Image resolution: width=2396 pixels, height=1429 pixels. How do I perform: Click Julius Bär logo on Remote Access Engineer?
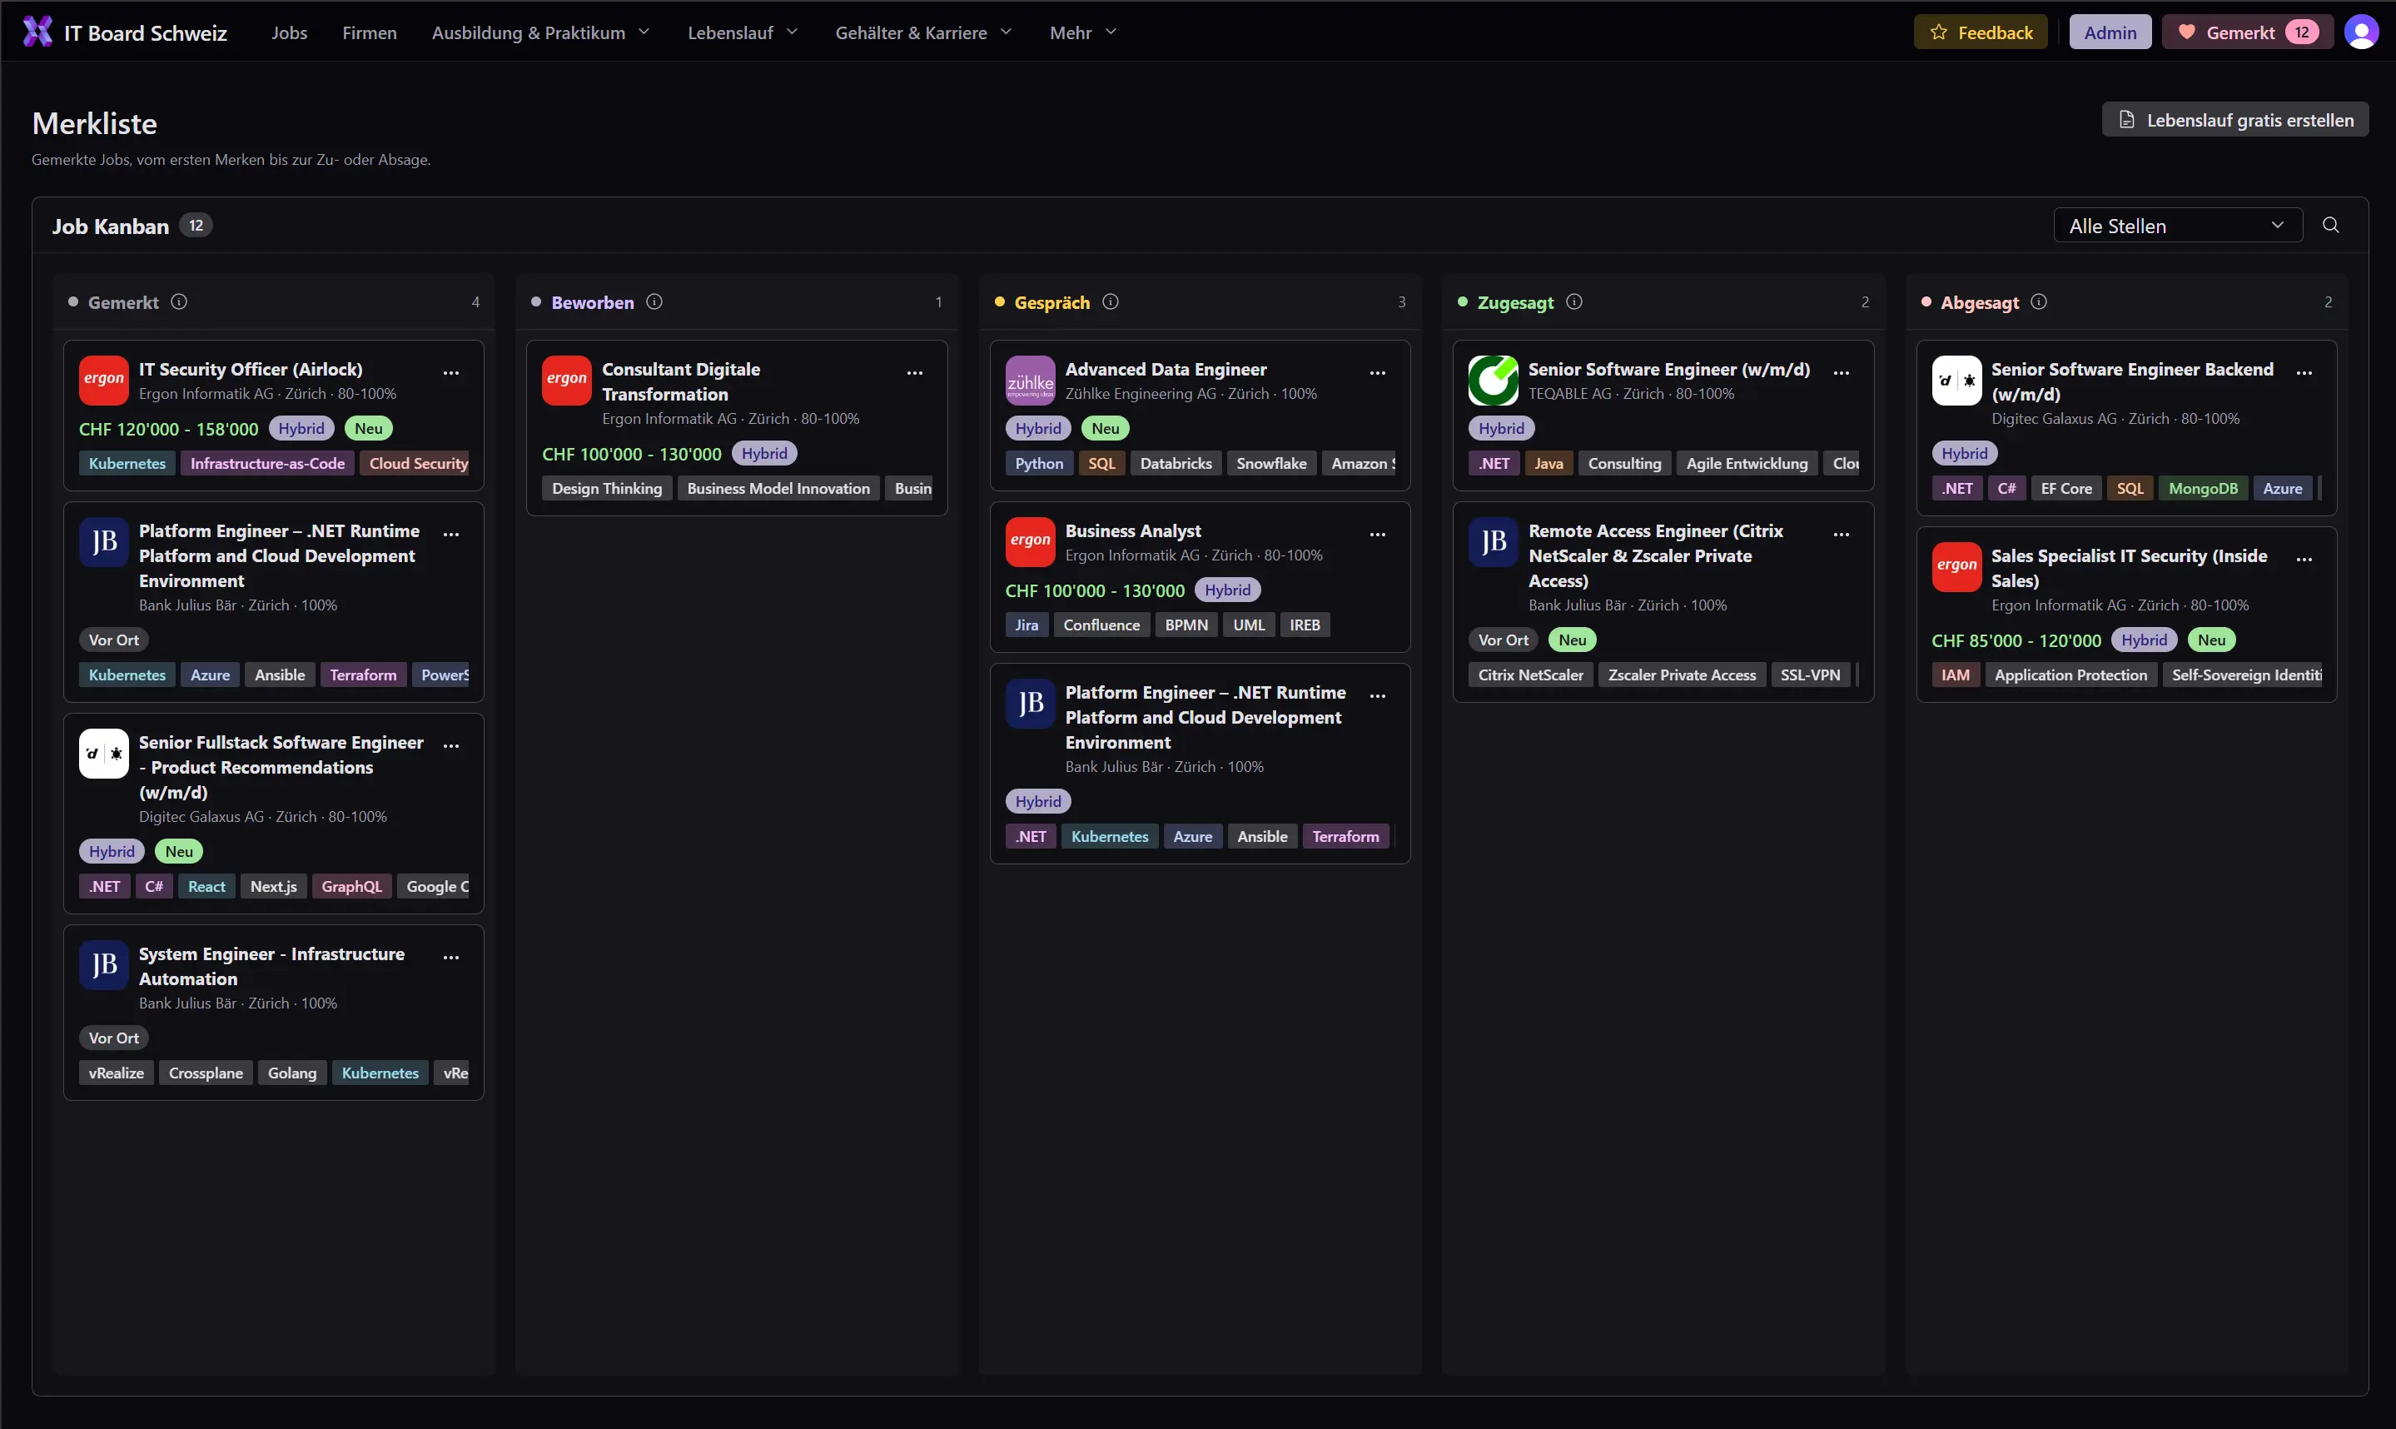pyautogui.click(x=1493, y=542)
